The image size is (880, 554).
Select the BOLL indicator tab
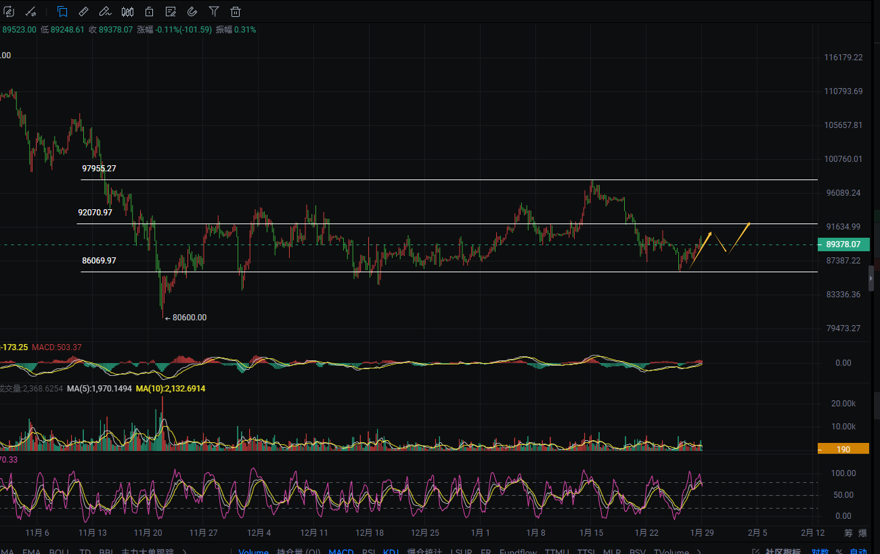click(x=59, y=551)
